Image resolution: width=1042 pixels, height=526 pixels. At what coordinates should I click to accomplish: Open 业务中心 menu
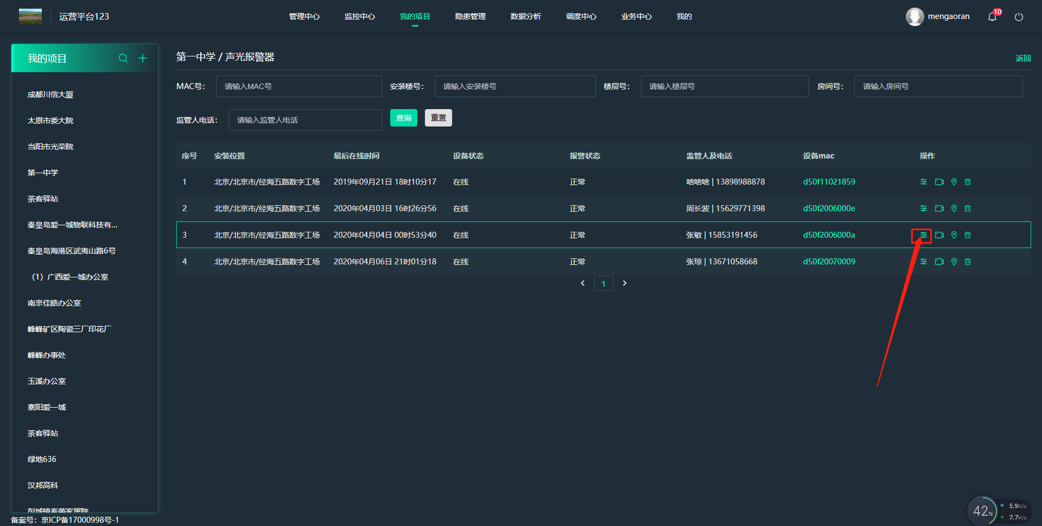[x=637, y=16]
